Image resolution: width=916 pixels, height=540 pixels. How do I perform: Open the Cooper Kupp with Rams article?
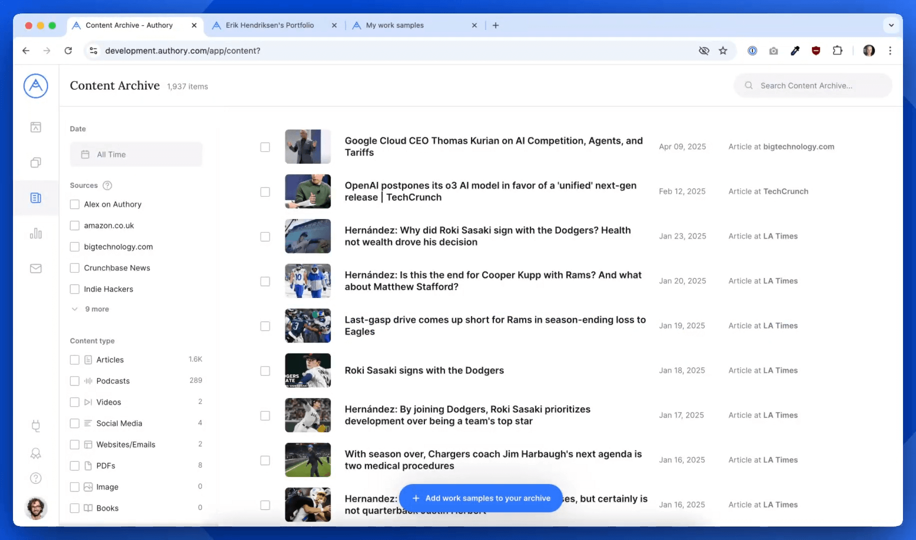[493, 281]
